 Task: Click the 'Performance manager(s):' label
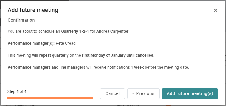click(x=31, y=43)
